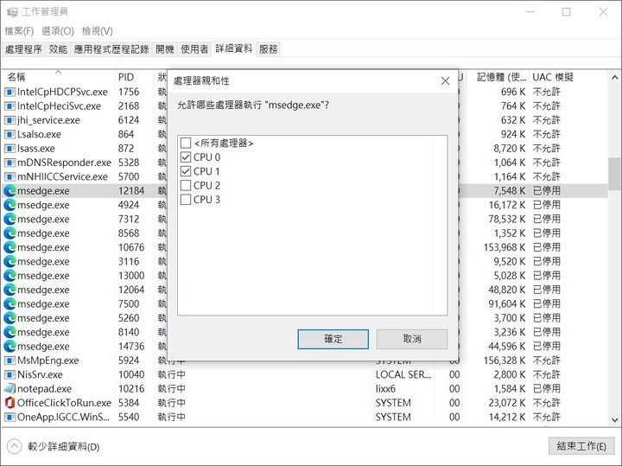
Task: Open the 選項(O) menu
Action: (58, 31)
